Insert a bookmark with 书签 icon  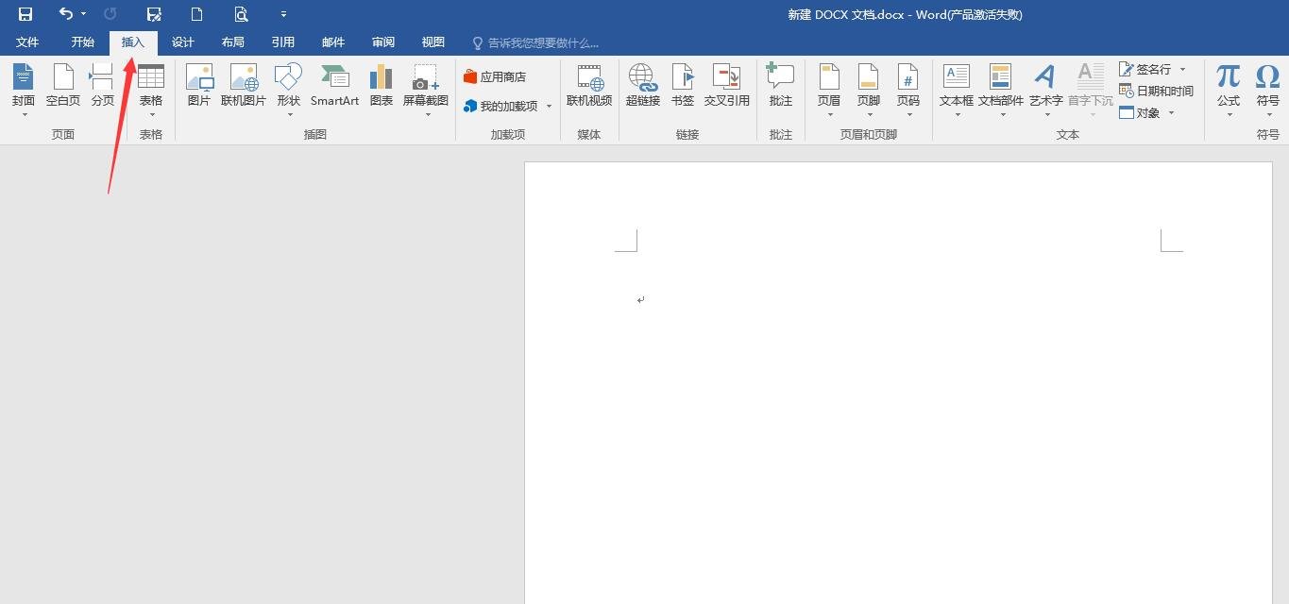[682, 85]
